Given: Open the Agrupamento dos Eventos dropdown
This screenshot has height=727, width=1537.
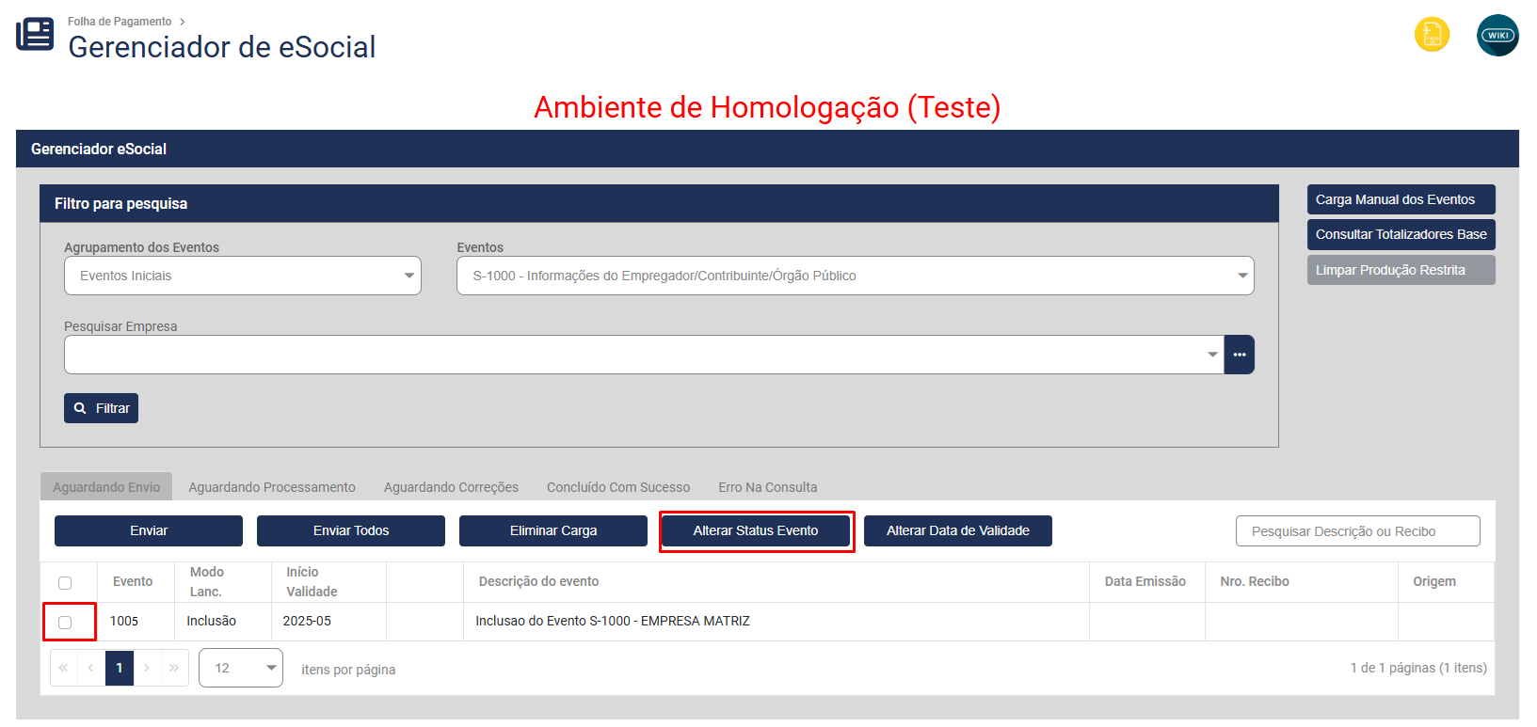Looking at the screenshot, I should 243,276.
